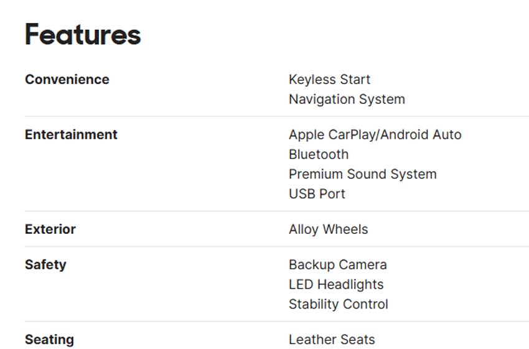Click Apple CarPlay/Android Auto entry
The image size is (529, 349).
coord(375,134)
